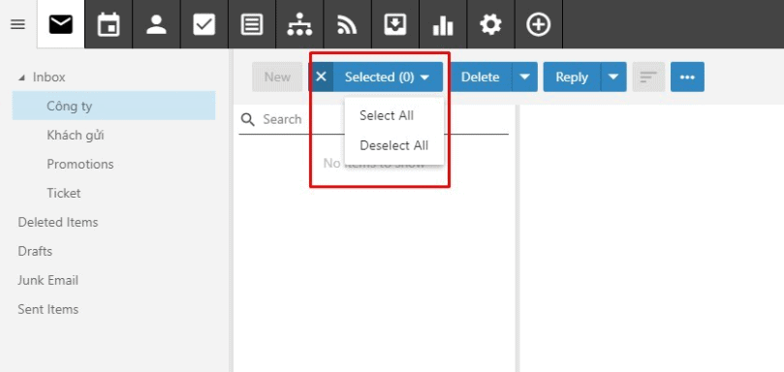
Task: Expand the Delete dropdown arrow
Action: click(524, 77)
